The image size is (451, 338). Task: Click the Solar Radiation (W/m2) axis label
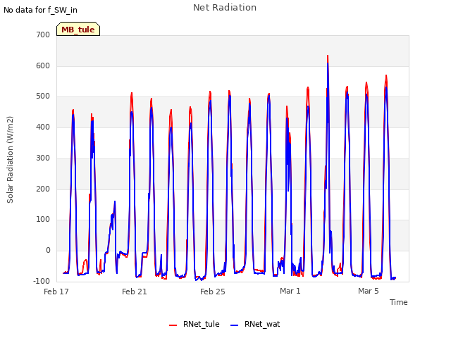[x=10, y=160]
